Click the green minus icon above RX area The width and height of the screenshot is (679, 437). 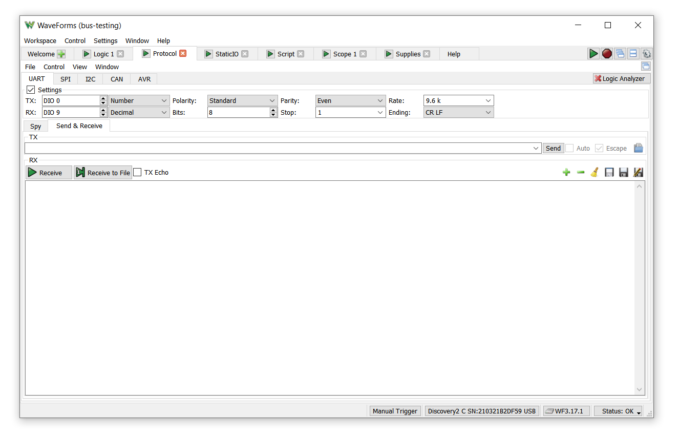point(580,173)
